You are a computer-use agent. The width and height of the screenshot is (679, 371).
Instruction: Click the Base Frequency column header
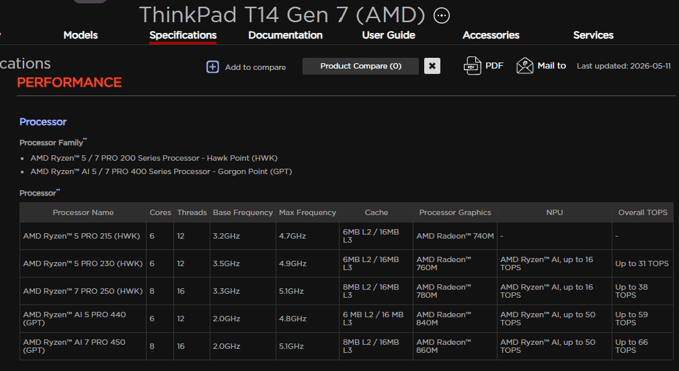click(243, 212)
